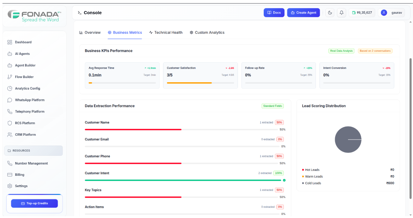Click the Customer Intent 100% badge

(x=279, y=173)
